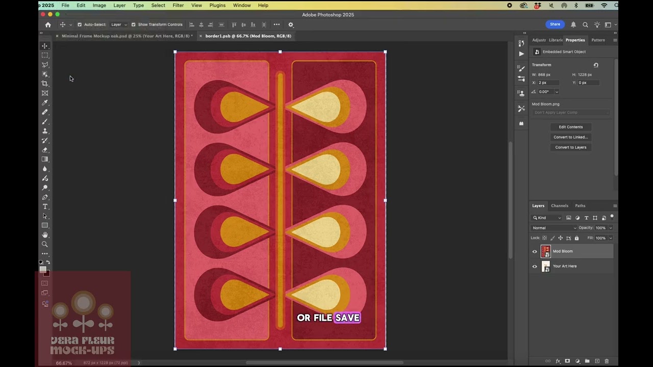Select the Horizontal Type tool
This screenshot has width=653, height=367.
45,206
